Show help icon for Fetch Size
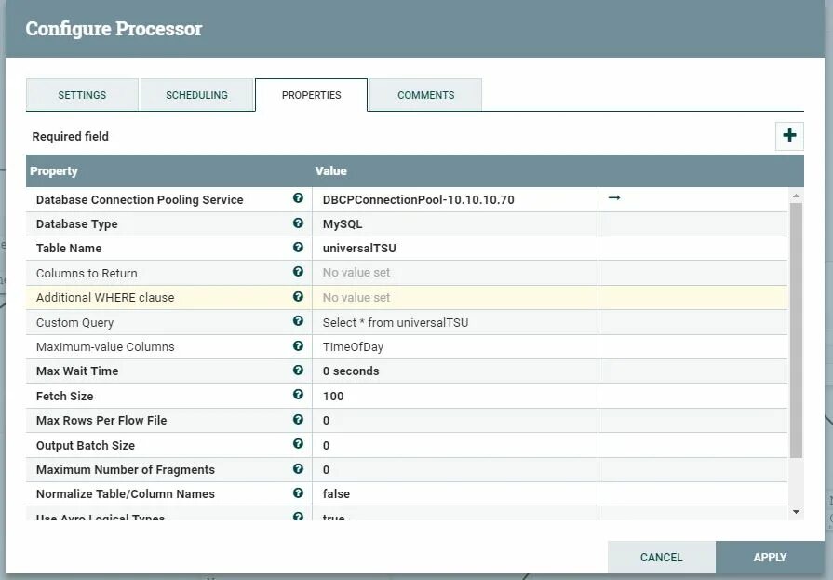This screenshot has width=833, height=580. pos(298,395)
